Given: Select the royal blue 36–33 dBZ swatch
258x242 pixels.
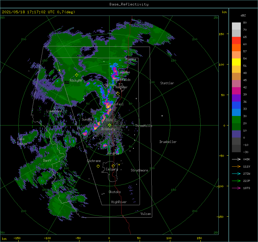Looking at the screenshot, I should (x=236, y=105).
